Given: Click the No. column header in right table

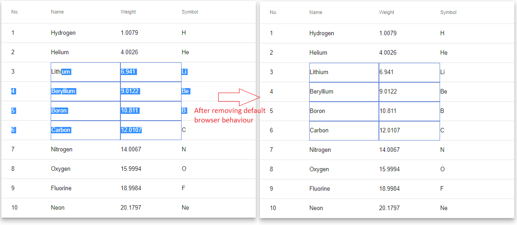Looking at the screenshot, I should coord(273,13).
